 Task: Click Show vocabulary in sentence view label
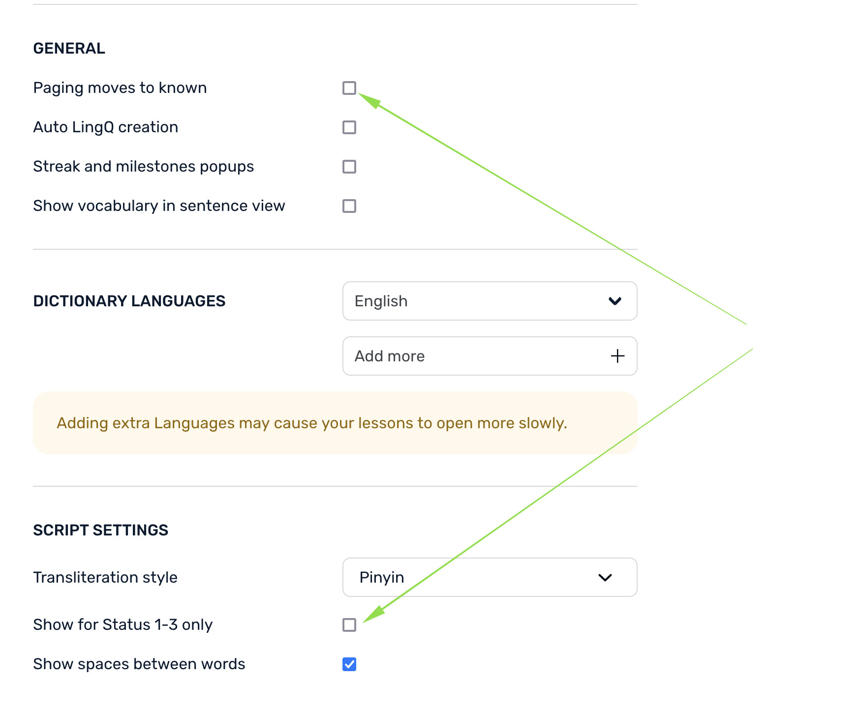(159, 206)
